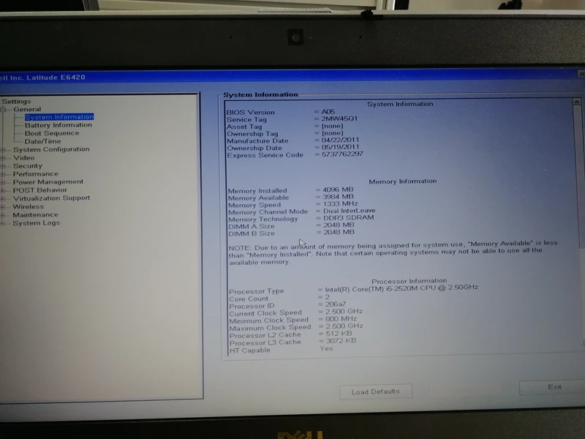Select the Power Management category
This screenshot has height=439, width=585.
(48, 181)
